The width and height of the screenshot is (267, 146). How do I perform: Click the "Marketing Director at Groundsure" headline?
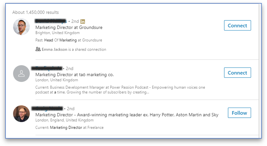click(69, 27)
